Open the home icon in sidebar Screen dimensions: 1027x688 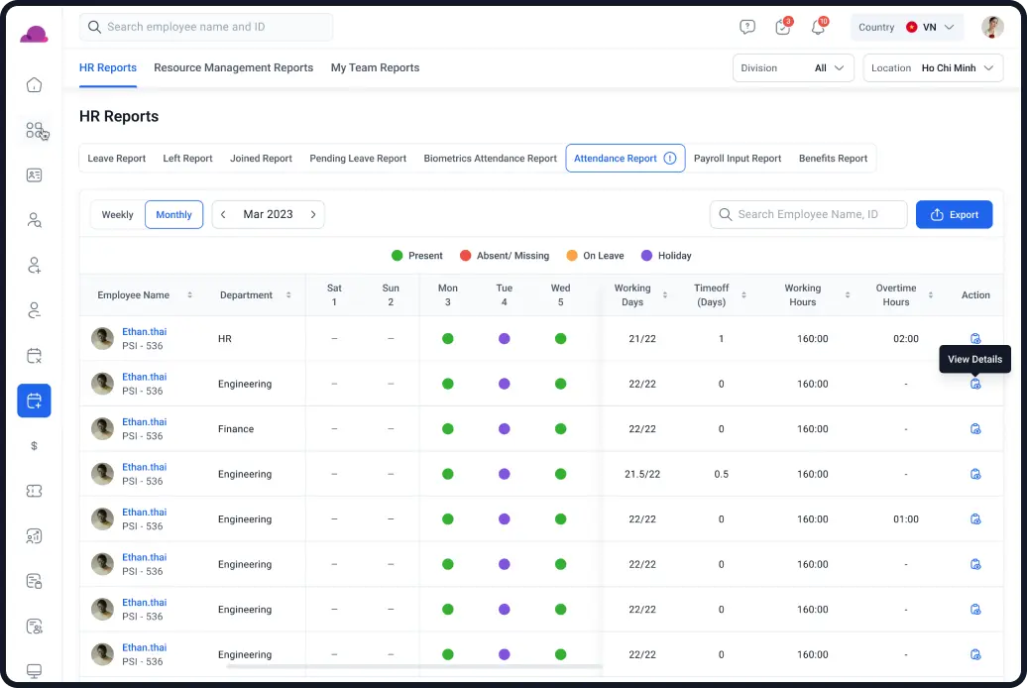(34, 85)
